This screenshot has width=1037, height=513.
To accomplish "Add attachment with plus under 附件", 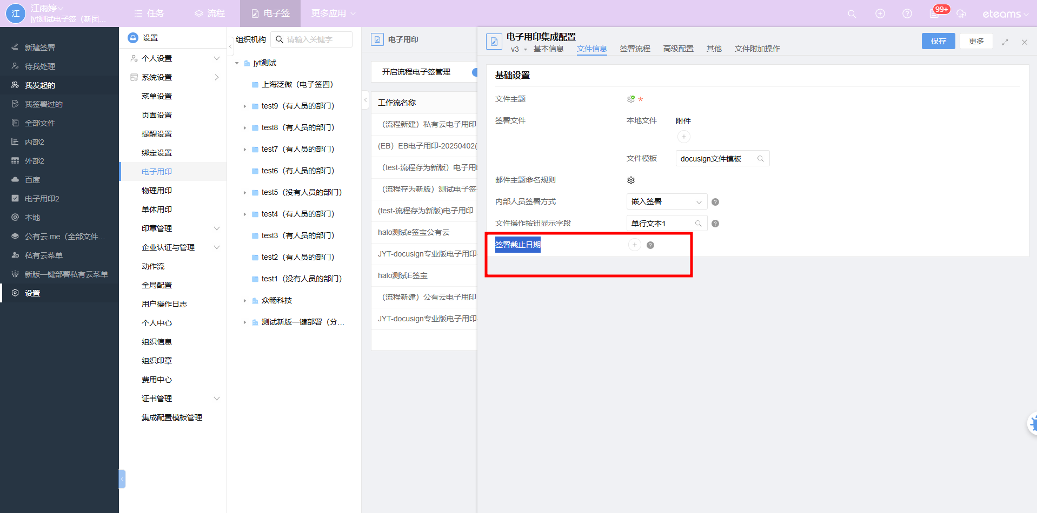I will 684,137.
